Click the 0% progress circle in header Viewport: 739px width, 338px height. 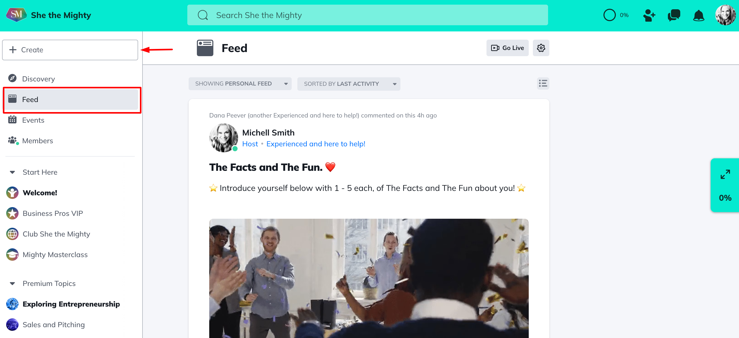(609, 15)
